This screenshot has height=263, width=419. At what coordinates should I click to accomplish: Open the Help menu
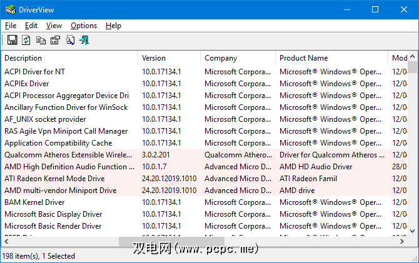(113, 26)
